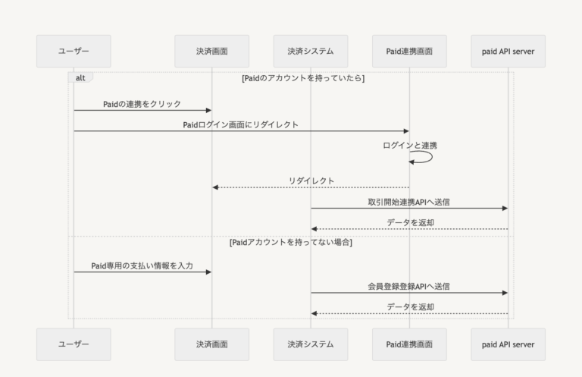This screenshot has width=582, height=377.
Task: Select the Paidの連携をクリック message label
Action: [x=142, y=103]
